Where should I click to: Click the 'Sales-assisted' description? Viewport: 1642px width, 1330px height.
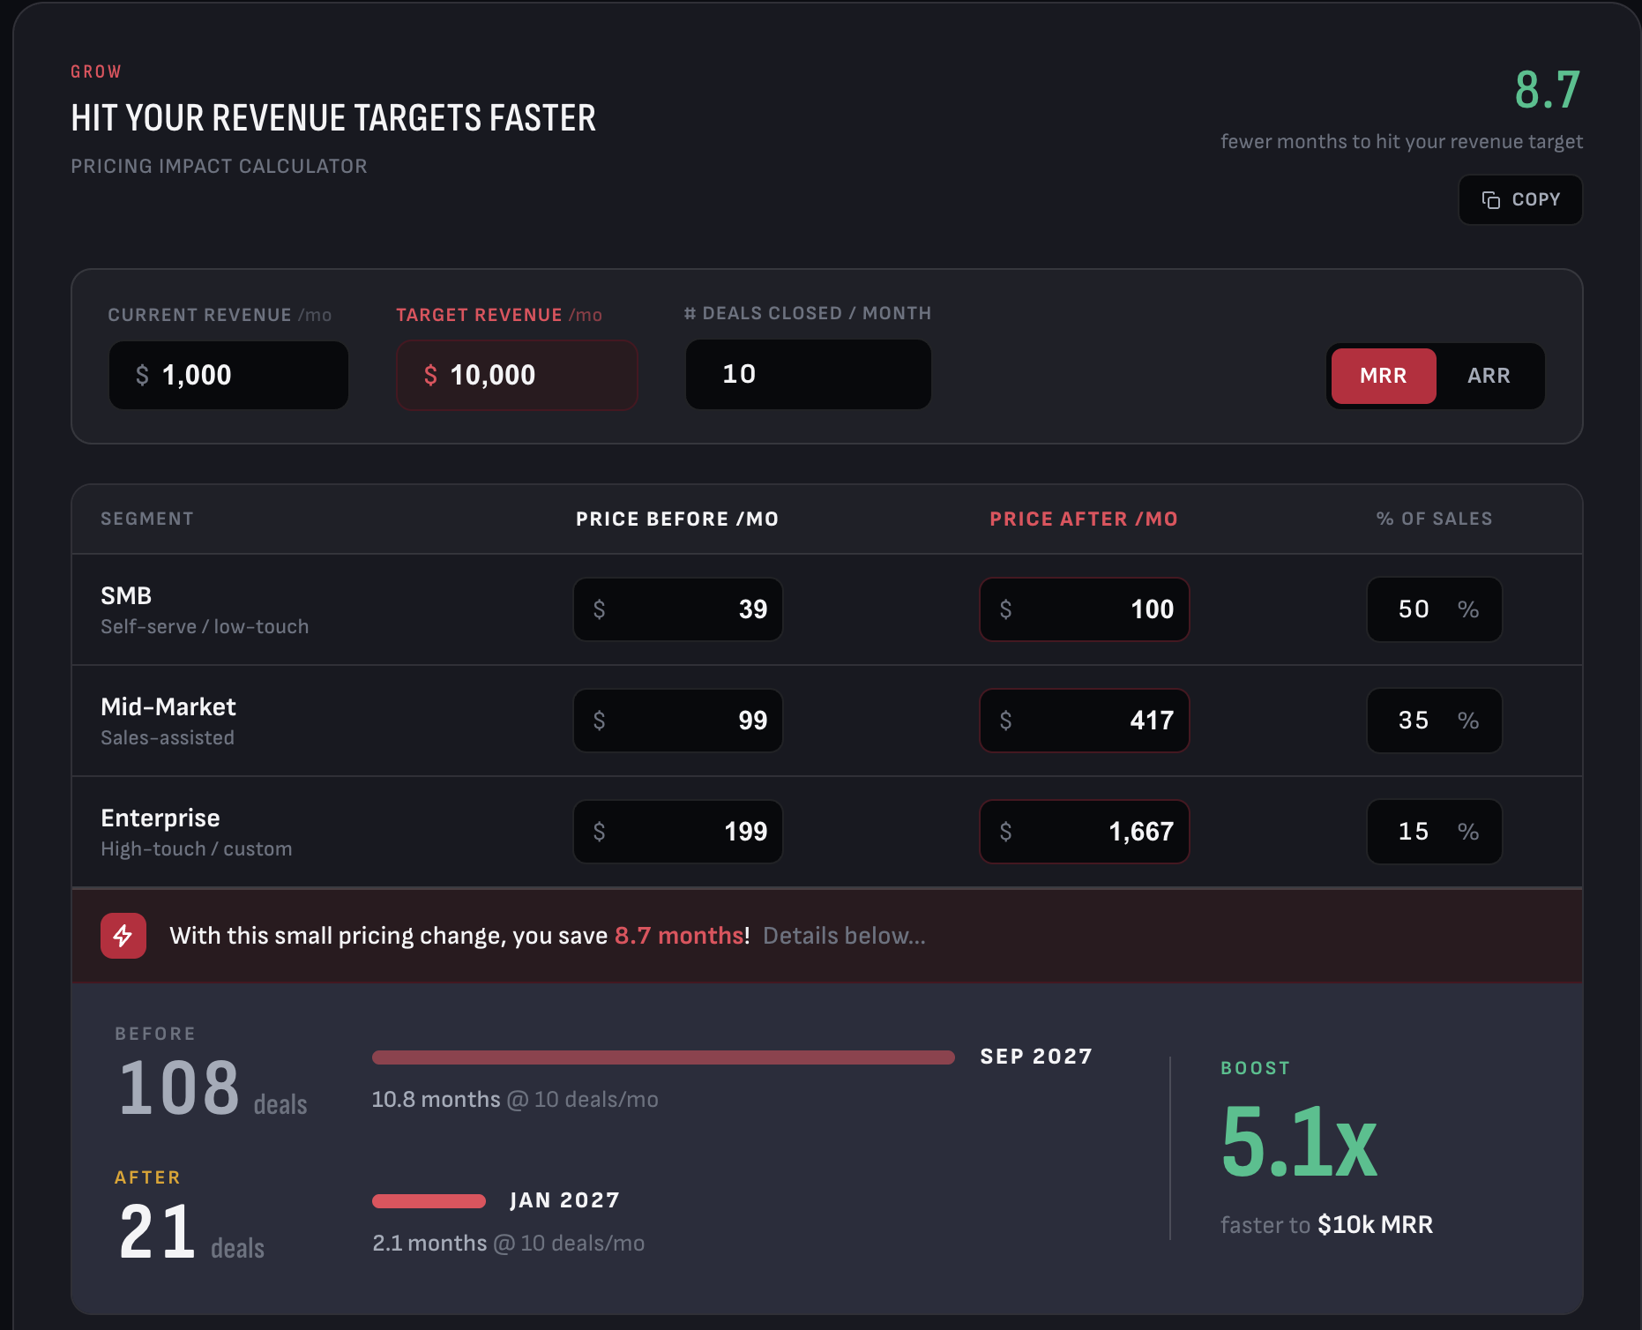click(x=168, y=738)
